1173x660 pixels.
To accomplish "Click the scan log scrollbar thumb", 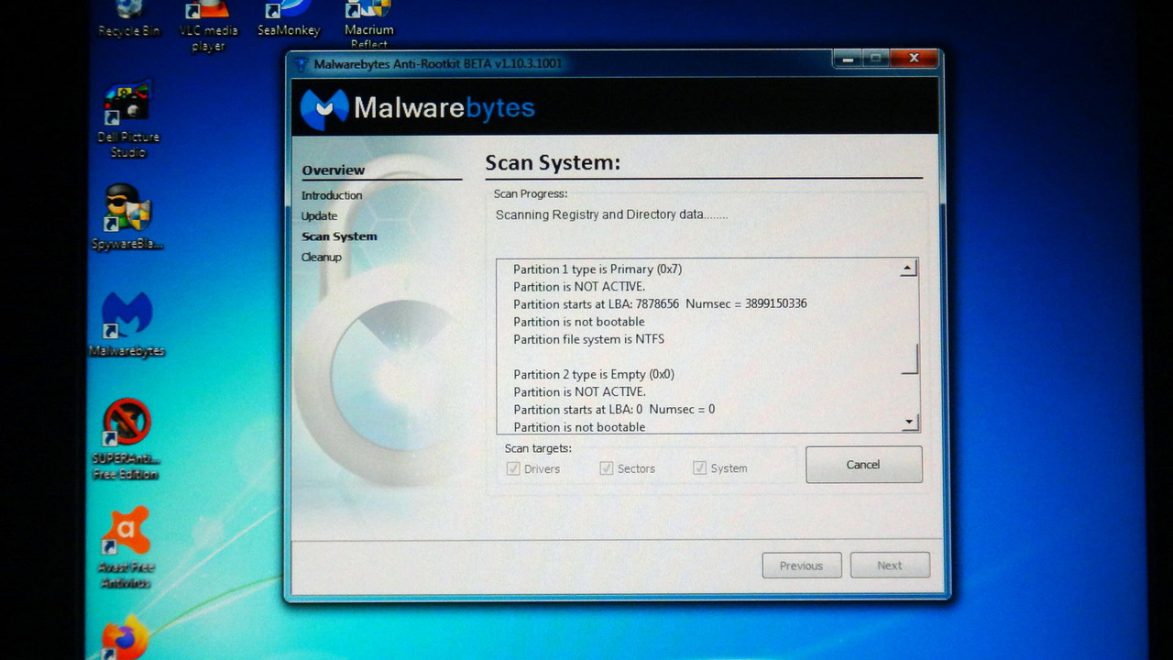I will point(909,358).
